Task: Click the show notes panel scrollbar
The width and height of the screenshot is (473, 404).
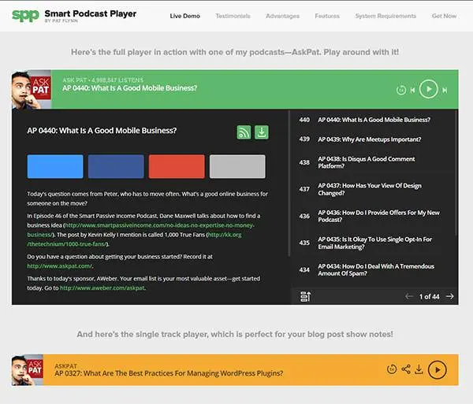Action: (289, 183)
